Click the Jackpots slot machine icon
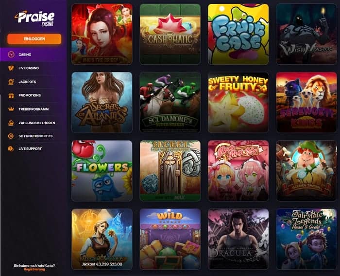Viewport: 340px width, 276px height. pos(11,82)
